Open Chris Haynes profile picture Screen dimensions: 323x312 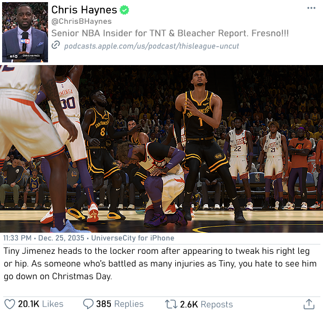click(25, 32)
